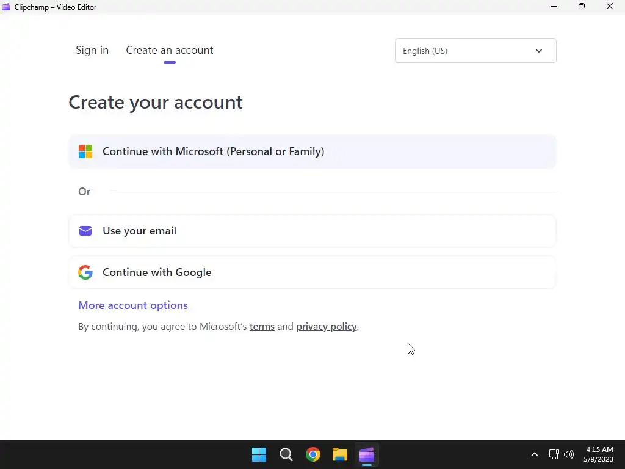Open taskbar Search
This screenshot has height=469, width=625.
coord(286,454)
